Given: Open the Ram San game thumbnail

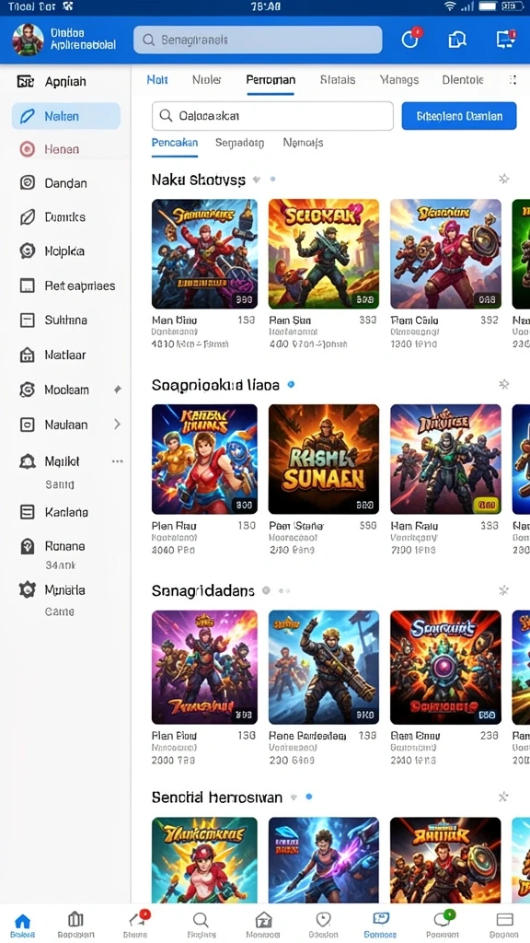Looking at the screenshot, I should coord(324,254).
